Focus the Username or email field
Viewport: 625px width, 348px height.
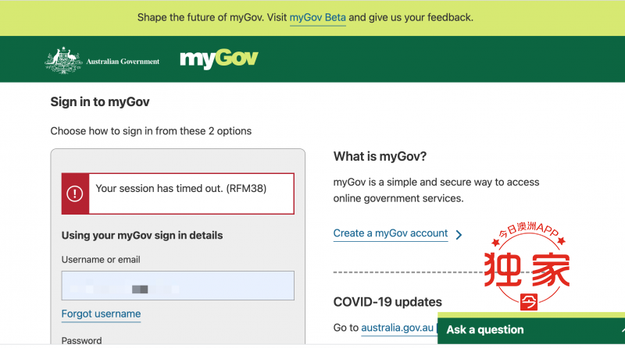178,286
